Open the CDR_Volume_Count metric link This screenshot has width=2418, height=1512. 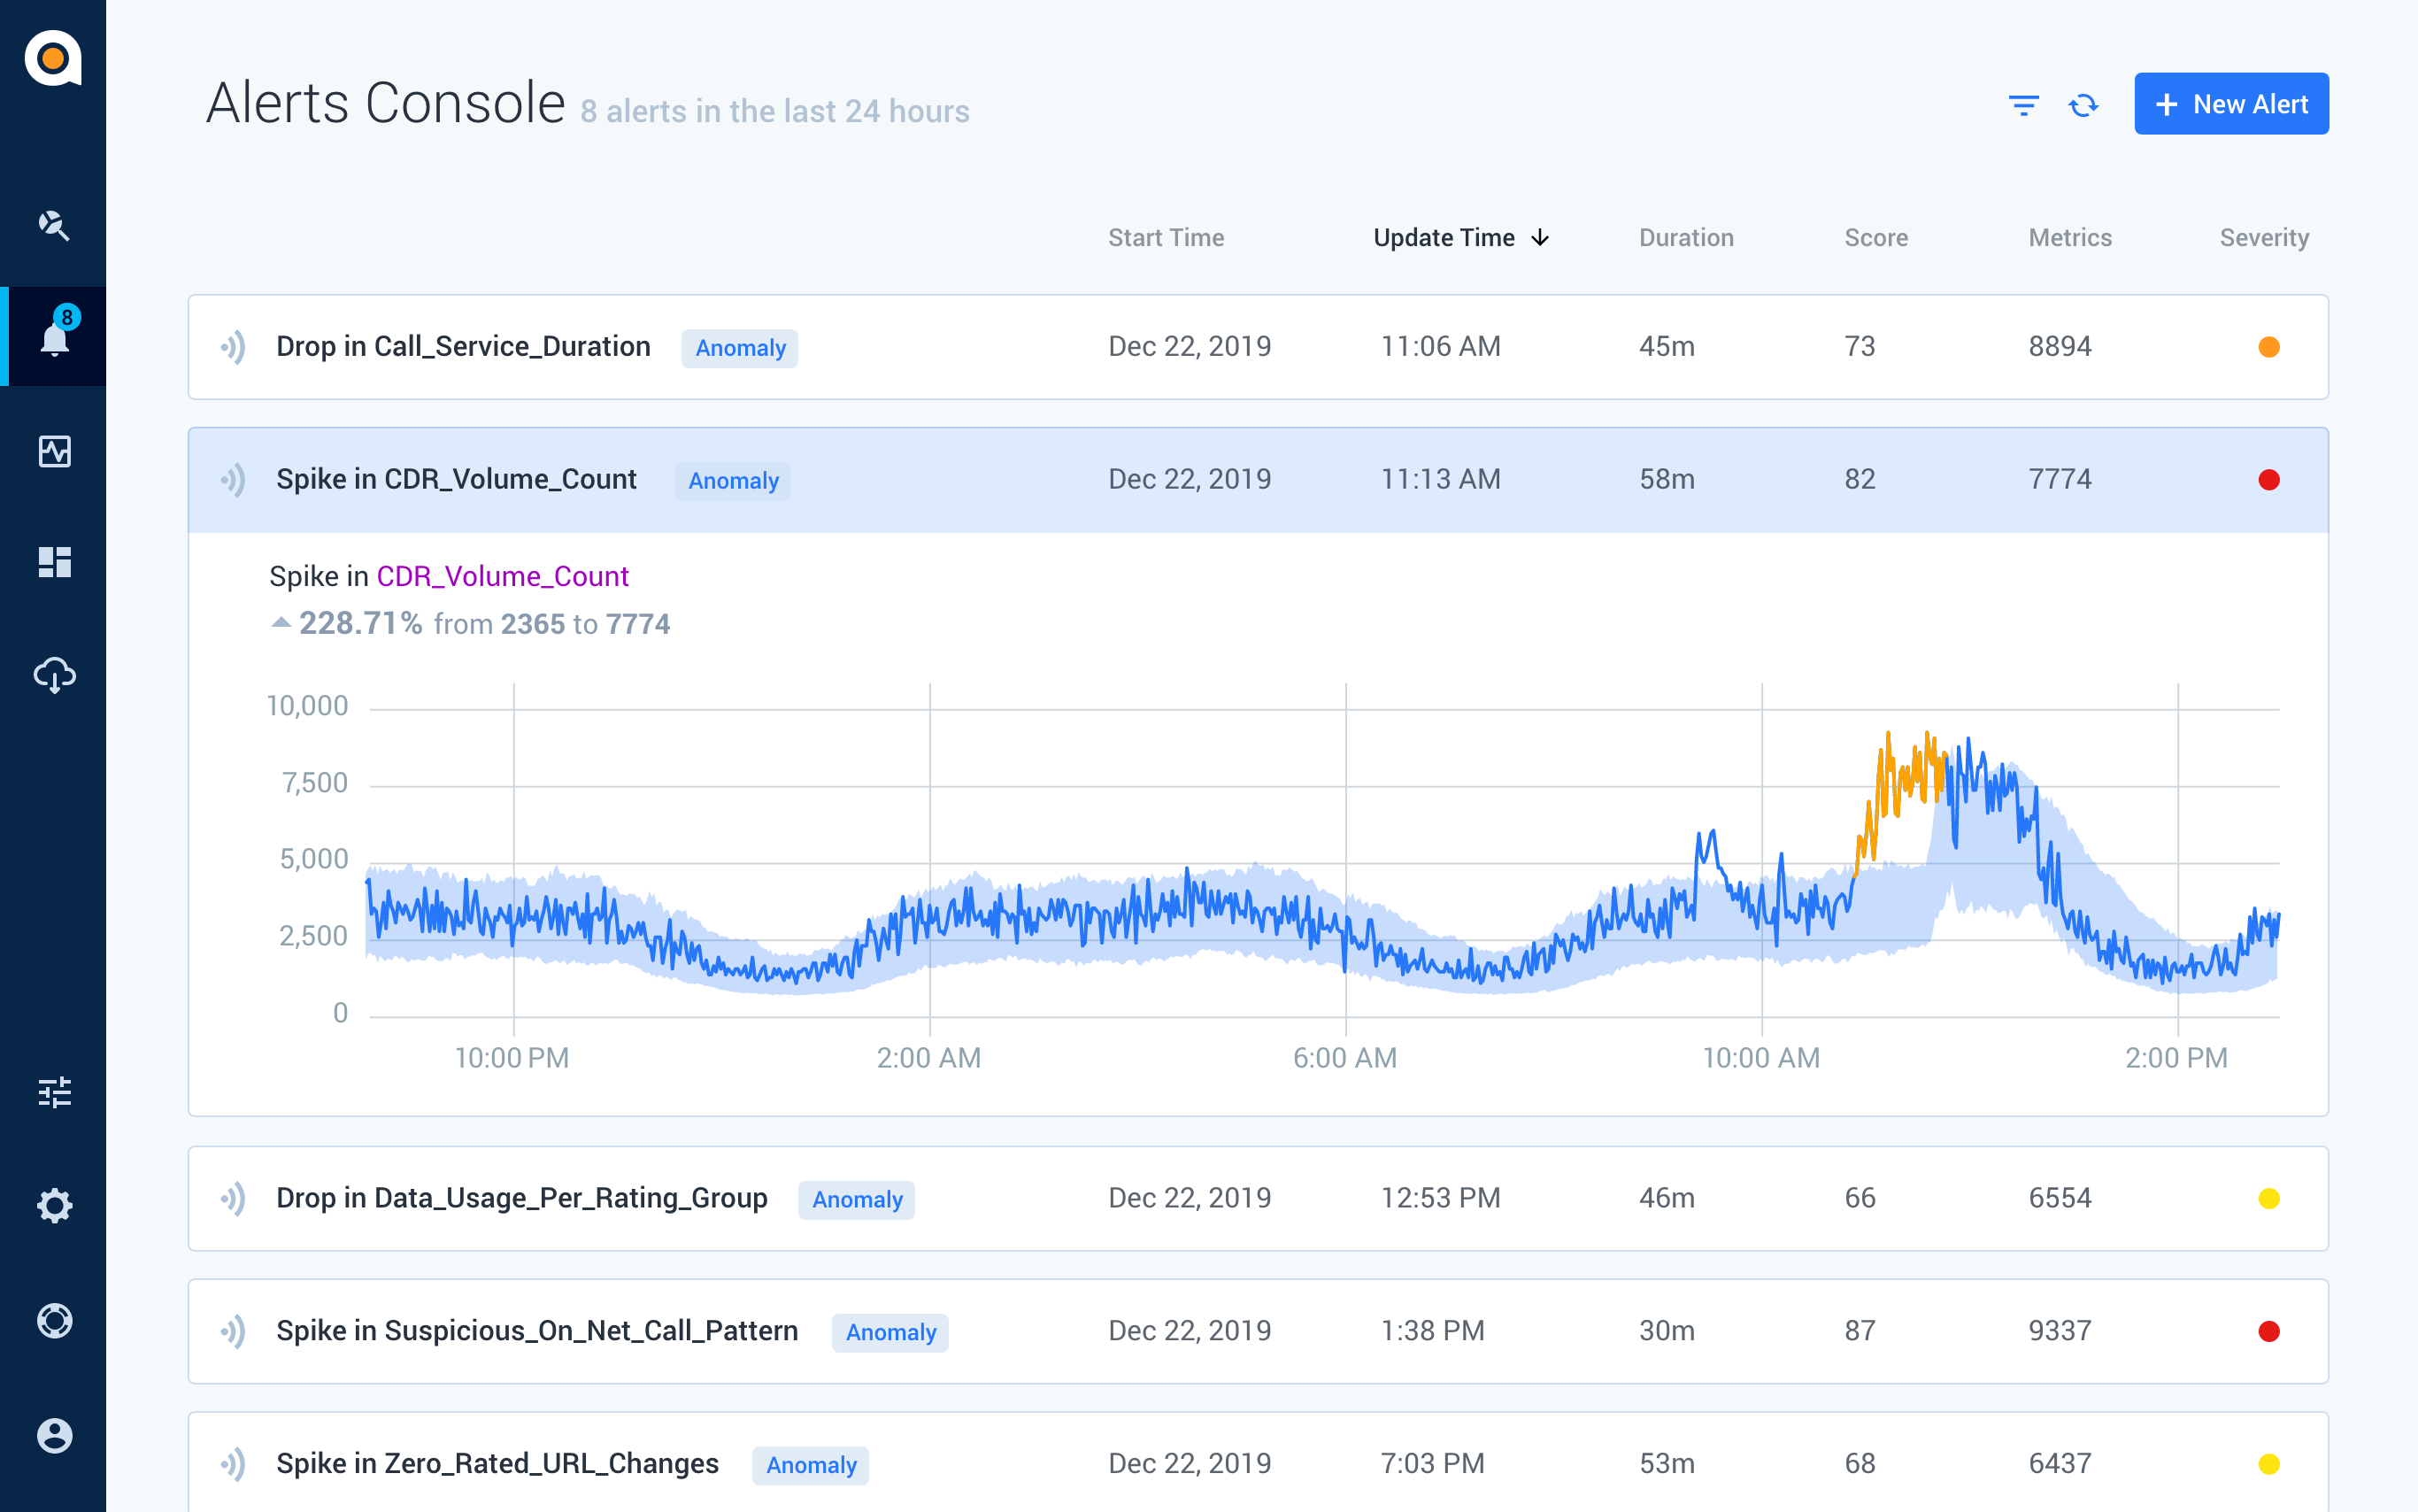click(502, 577)
